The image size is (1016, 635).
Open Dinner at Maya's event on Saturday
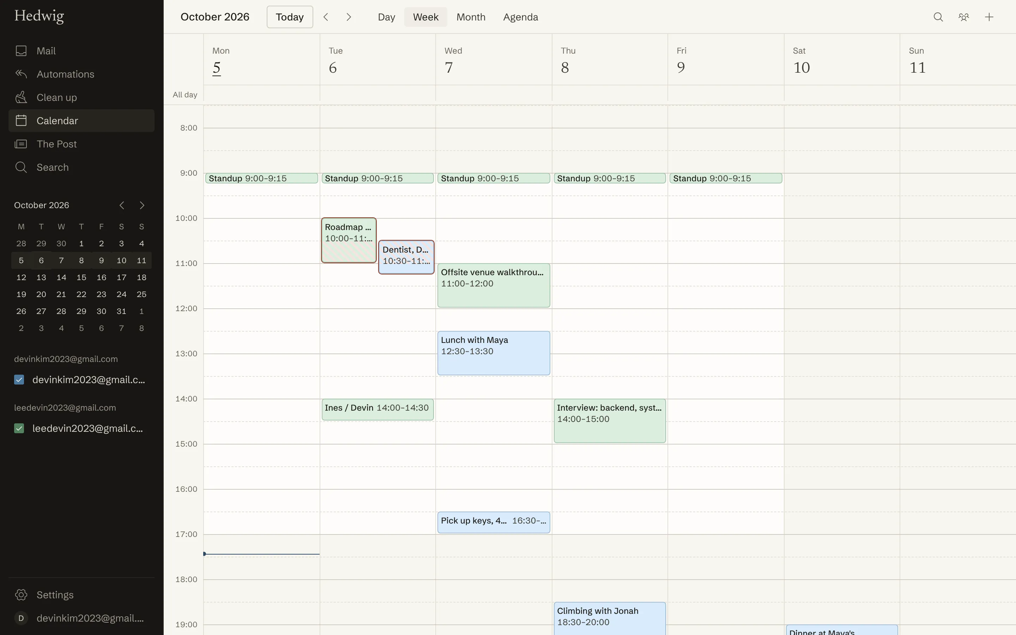[x=842, y=630]
